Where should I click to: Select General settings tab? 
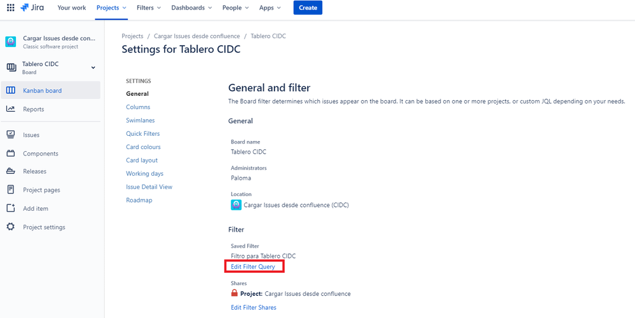tap(137, 93)
